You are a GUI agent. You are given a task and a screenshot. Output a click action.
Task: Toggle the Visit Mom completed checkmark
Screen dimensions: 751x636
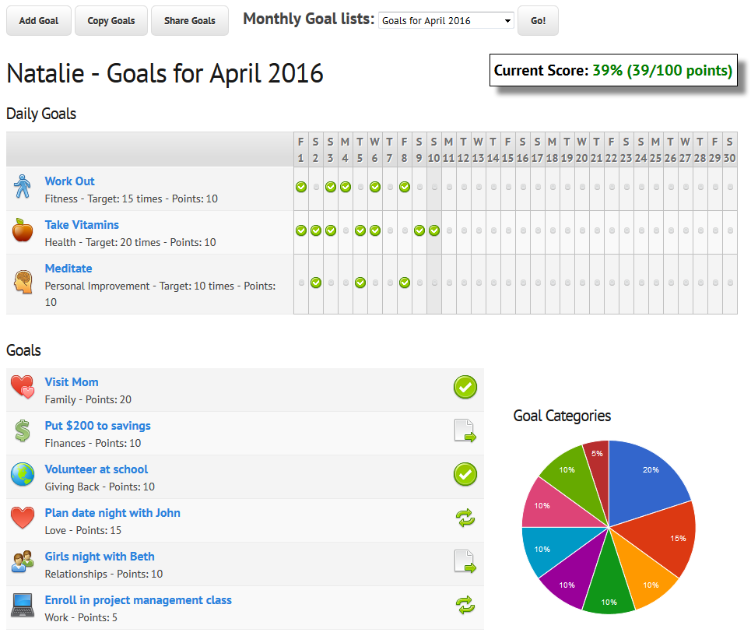tap(465, 387)
